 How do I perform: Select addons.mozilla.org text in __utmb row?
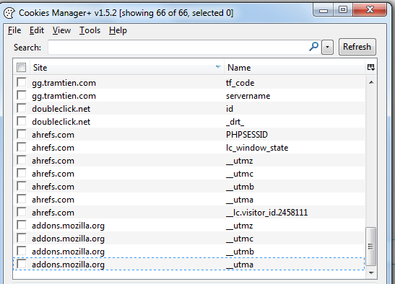(69, 252)
